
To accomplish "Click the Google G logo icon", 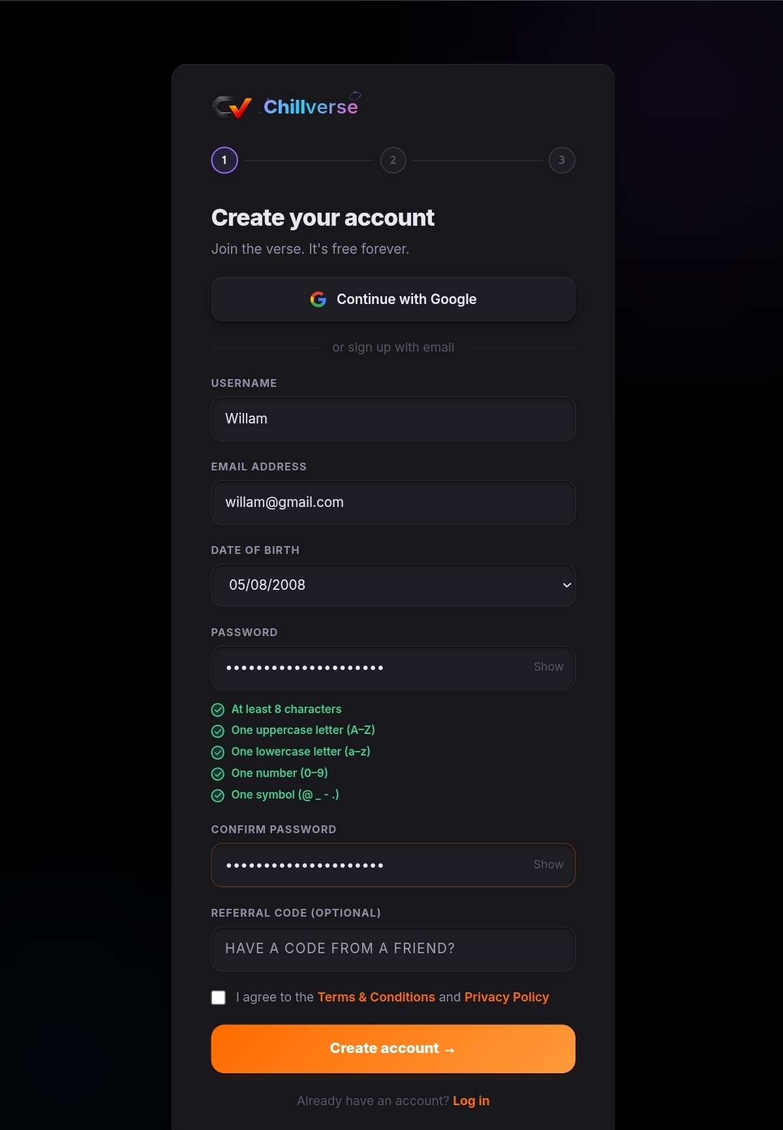I will point(318,299).
